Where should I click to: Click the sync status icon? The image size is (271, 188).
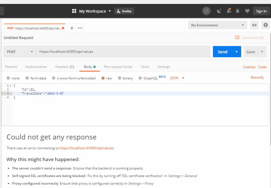206,11
